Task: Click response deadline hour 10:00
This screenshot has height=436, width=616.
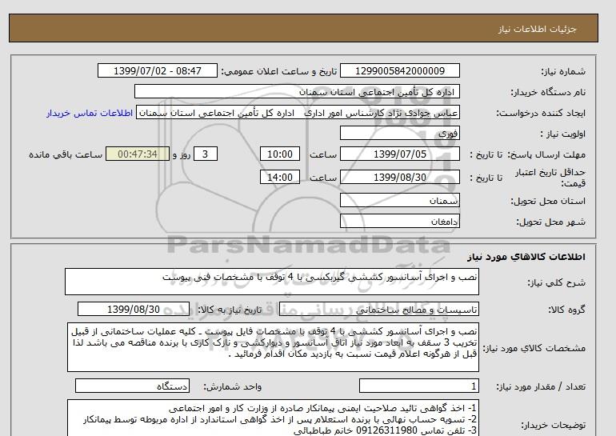Action: [x=280, y=154]
